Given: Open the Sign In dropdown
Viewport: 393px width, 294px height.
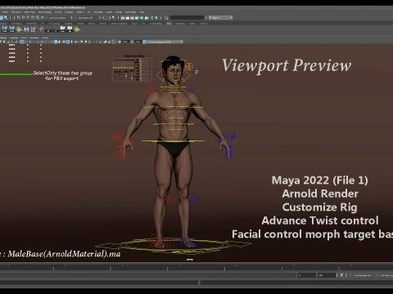Looking at the screenshot, I should 221,18.
